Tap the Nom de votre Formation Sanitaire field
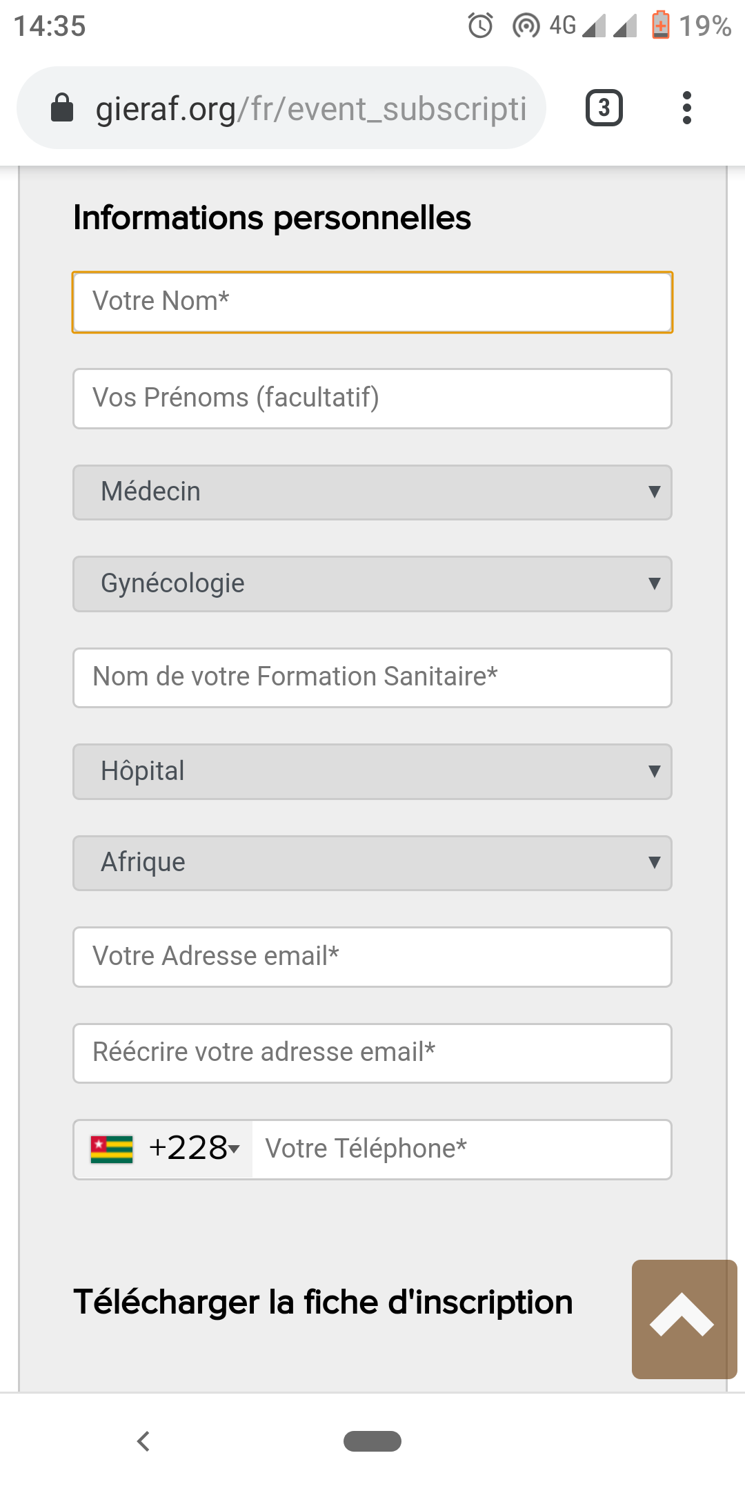 (x=372, y=678)
